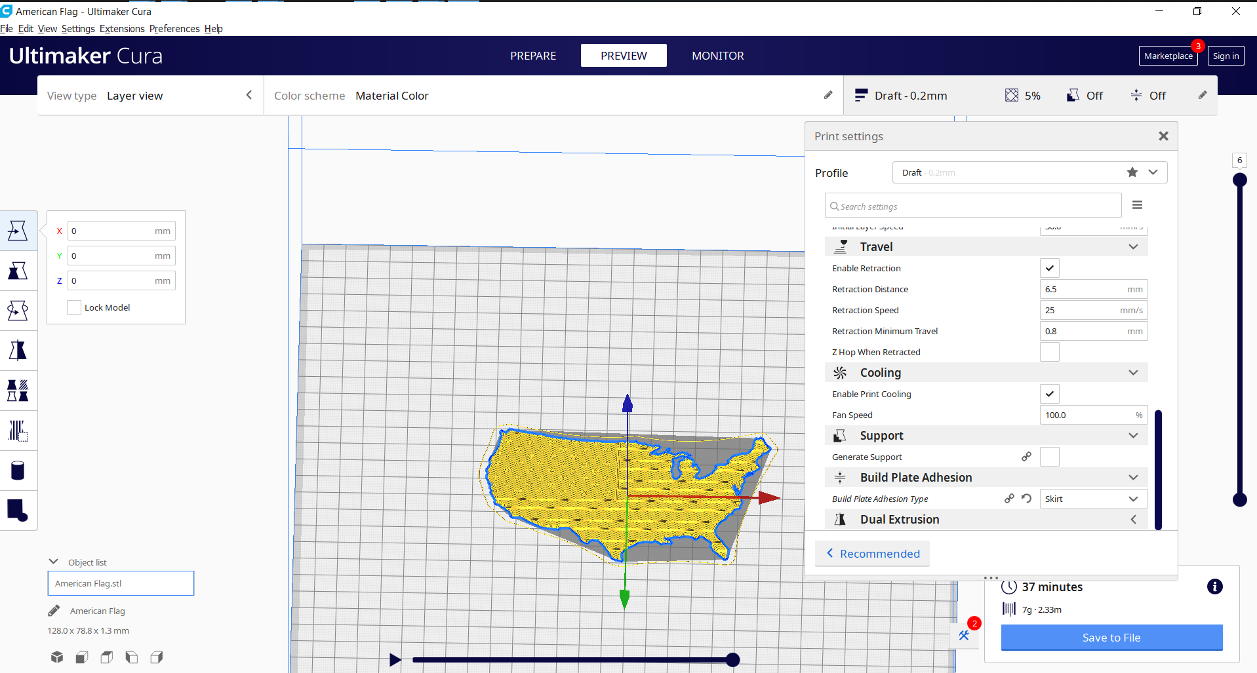Open the Marketplace
This screenshot has width=1257, height=673.
(x=1168, y=56)
